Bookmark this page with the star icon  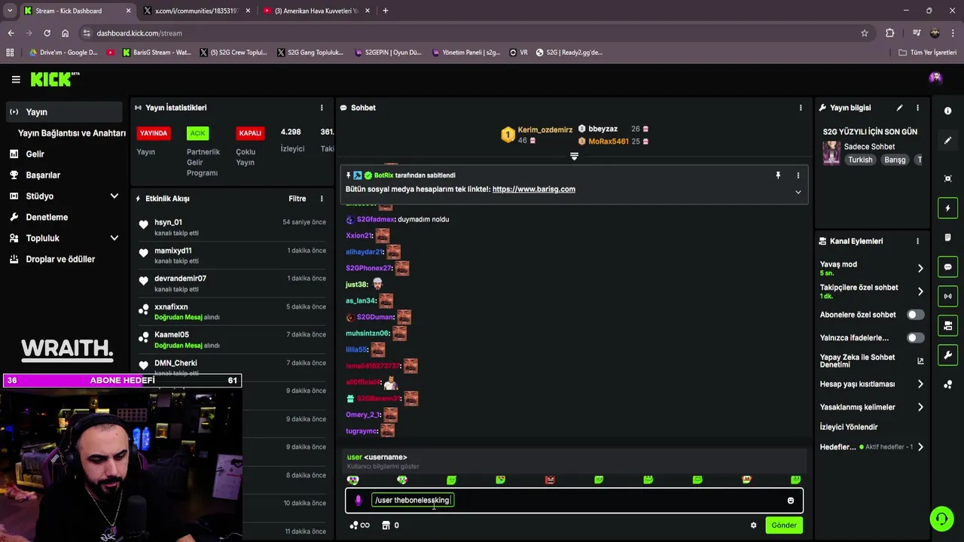[865, 33]
